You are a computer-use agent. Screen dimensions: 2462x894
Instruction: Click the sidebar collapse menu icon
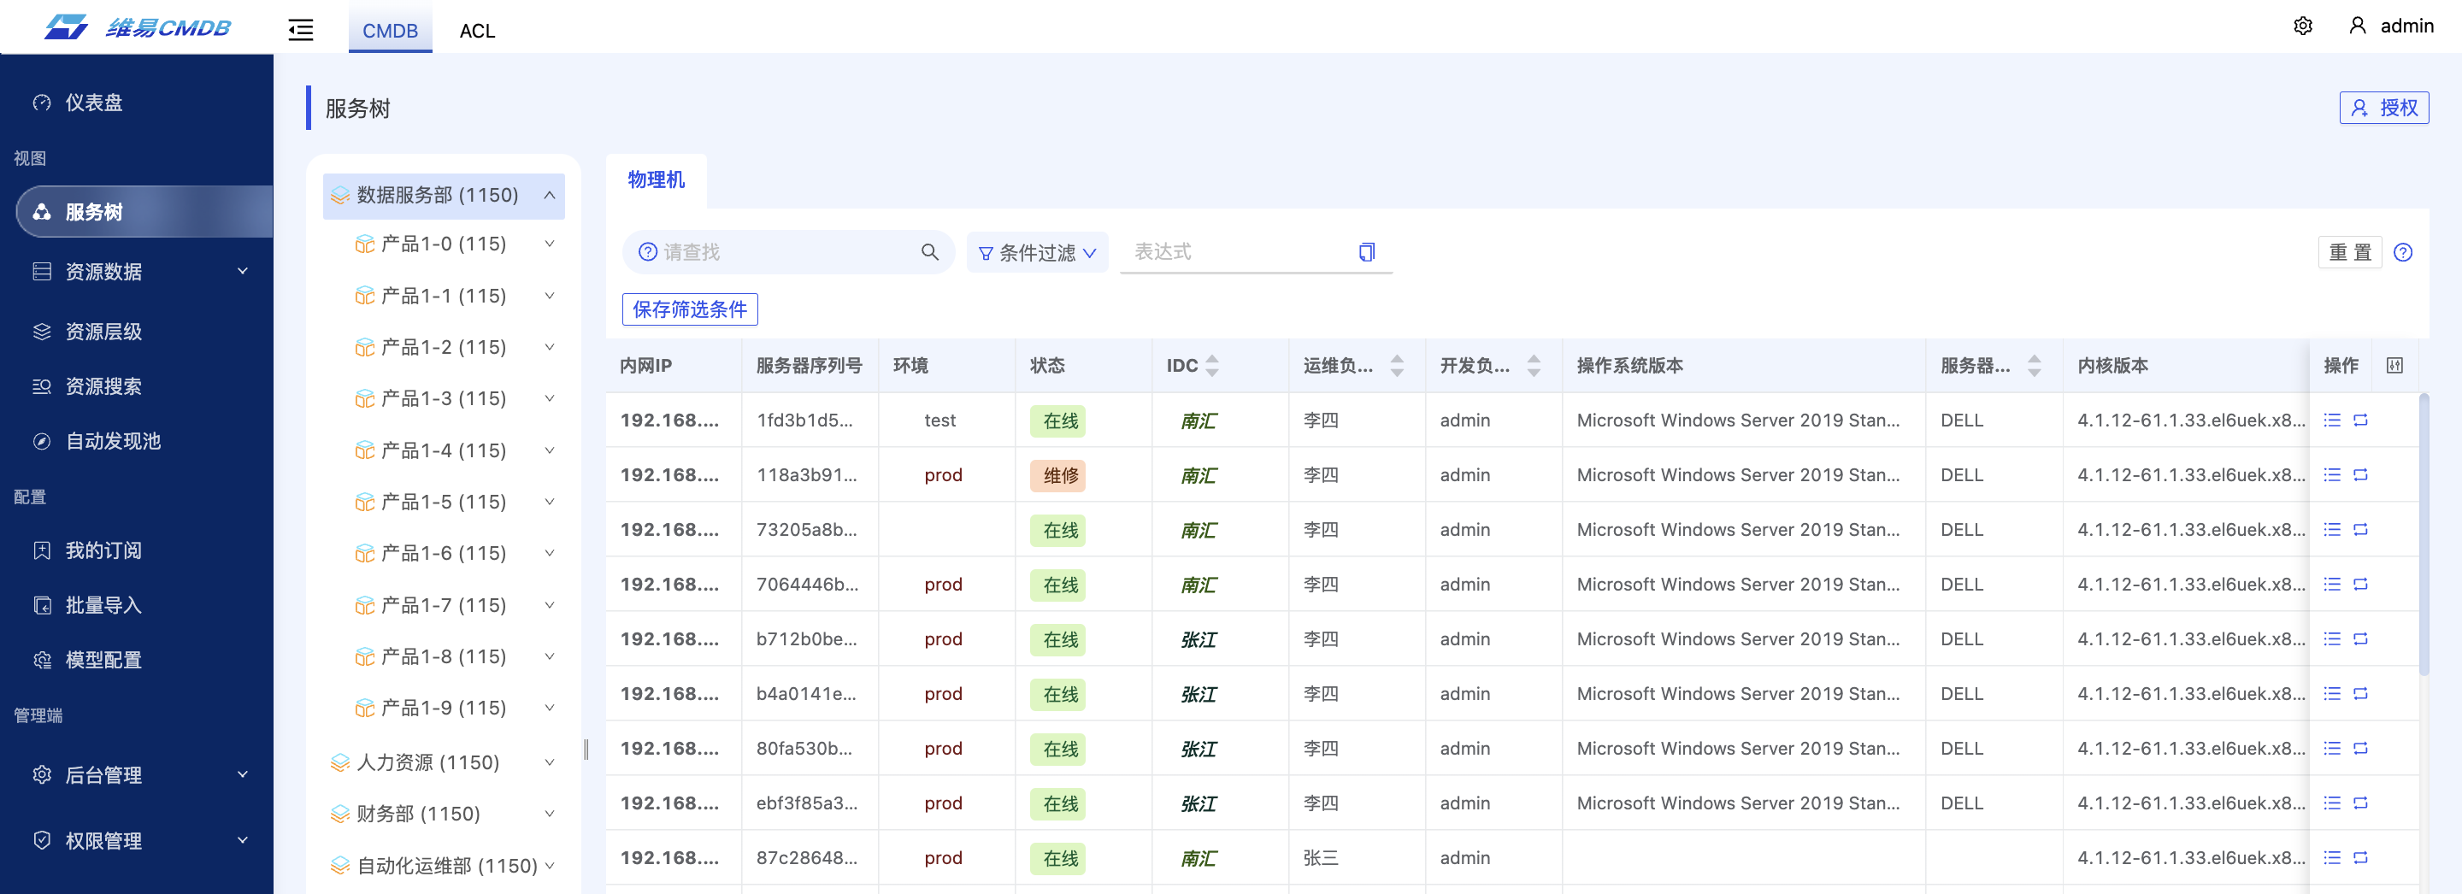click(x=300, y=31)
